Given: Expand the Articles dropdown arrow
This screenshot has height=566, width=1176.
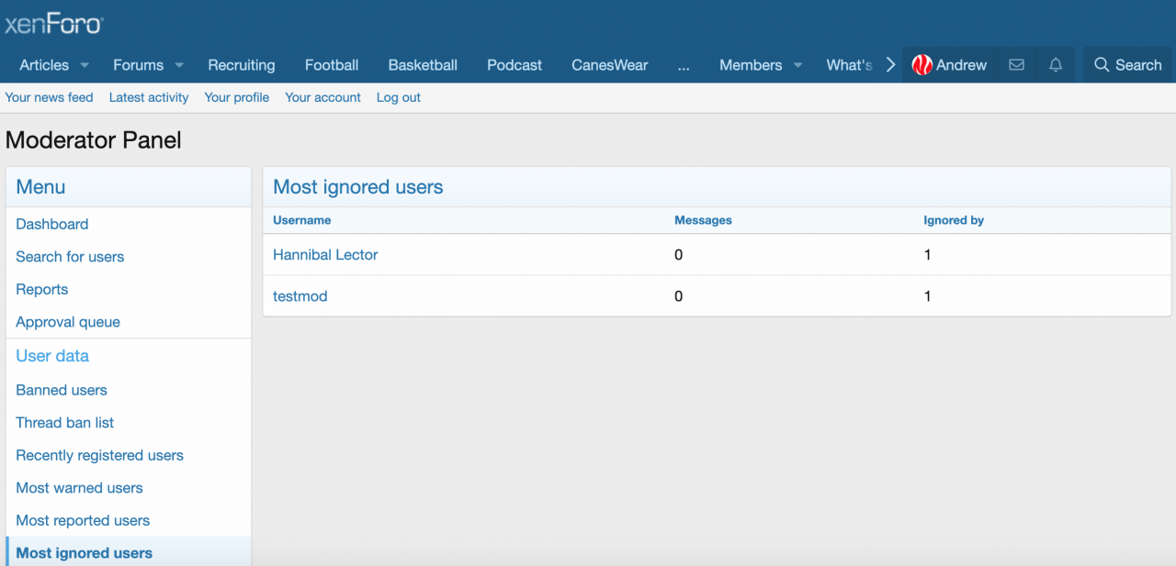Looking at the screenshot, I should pyautogui.click(x=85, y=65).
